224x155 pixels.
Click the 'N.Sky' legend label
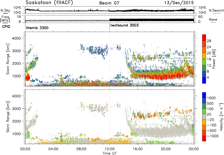click(5, 10)
